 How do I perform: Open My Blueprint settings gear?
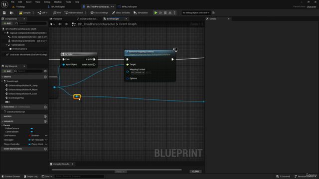[x=45, y=71]
